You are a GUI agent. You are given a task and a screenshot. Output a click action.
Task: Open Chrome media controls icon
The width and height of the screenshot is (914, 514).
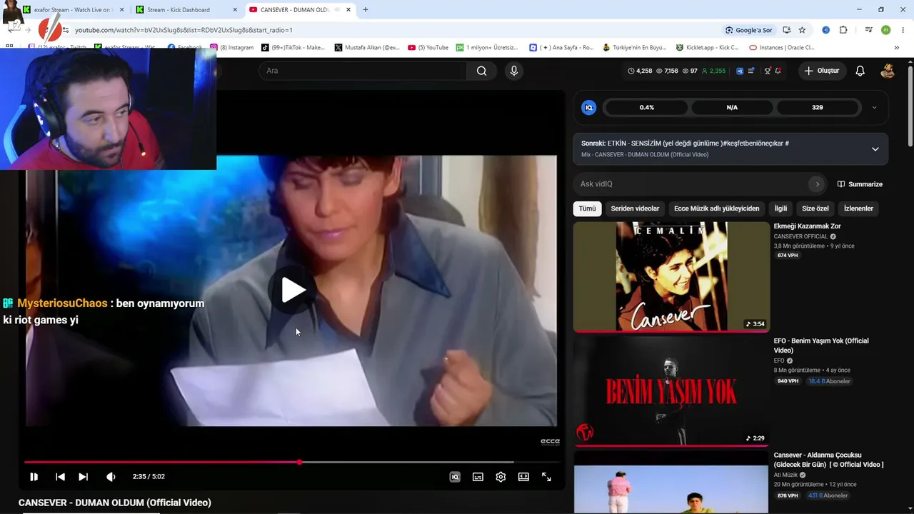point(868,30)
